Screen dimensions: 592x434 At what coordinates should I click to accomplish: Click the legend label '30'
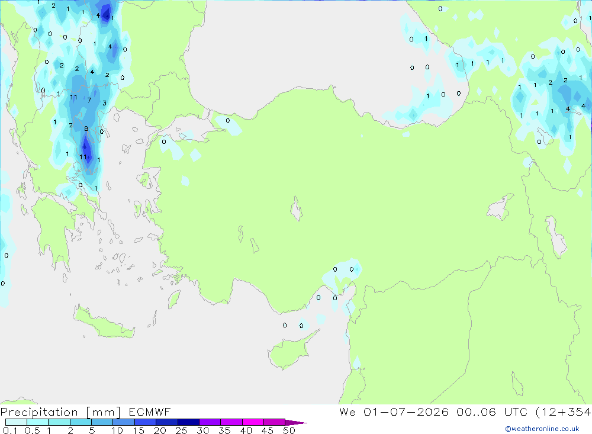click(202, 430)
